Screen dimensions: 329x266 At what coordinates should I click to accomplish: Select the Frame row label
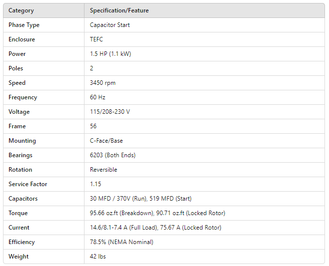pyautogui.click(x=17, y=126)
